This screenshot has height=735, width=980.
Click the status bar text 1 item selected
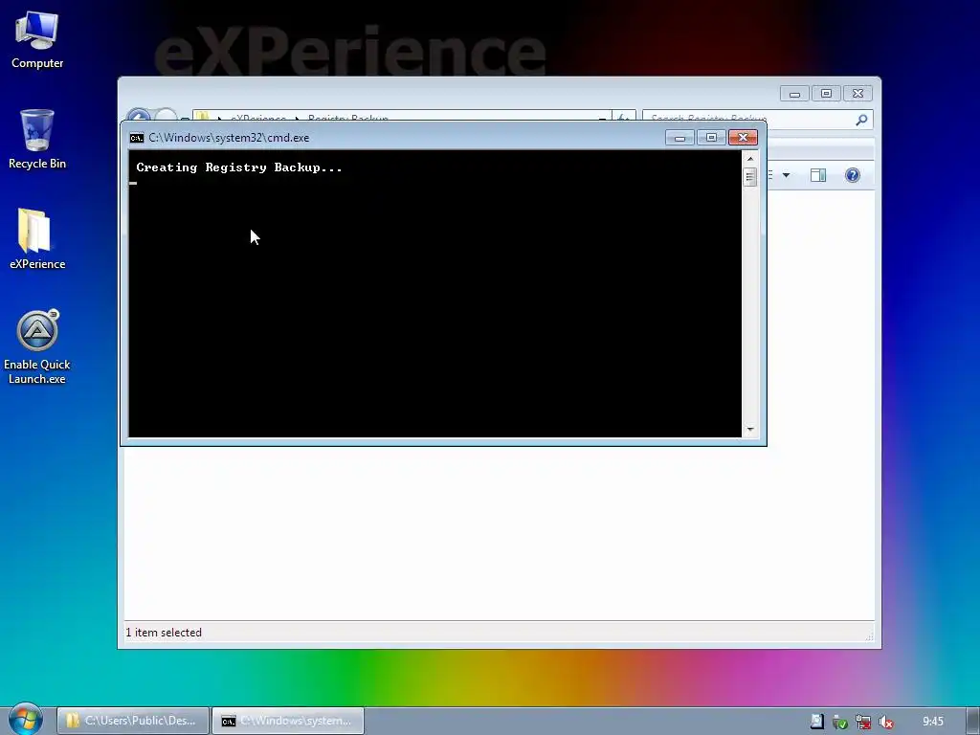(x=164, y=633)
